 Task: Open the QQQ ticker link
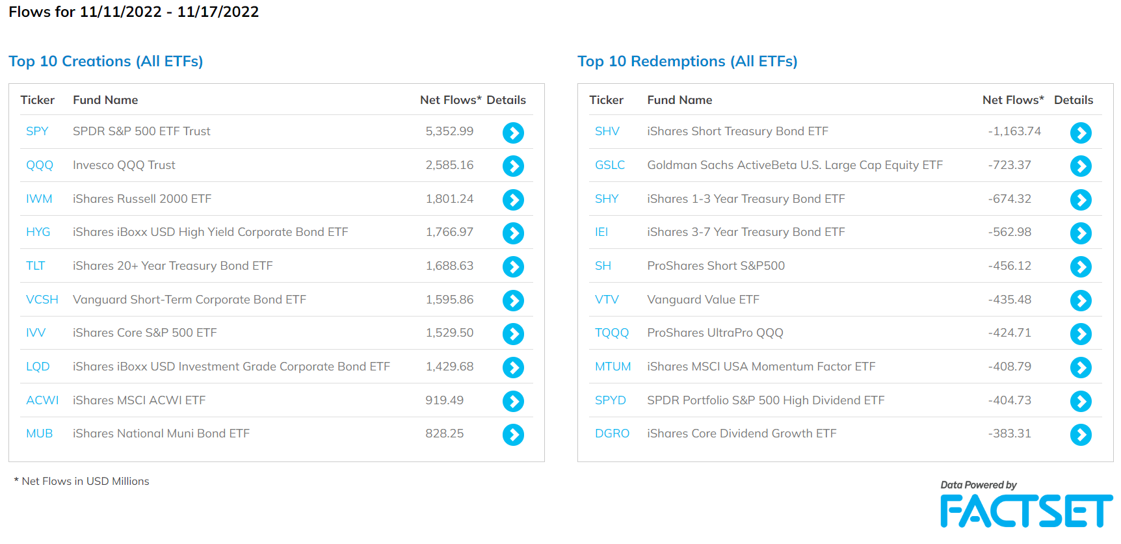coord(40,165)
